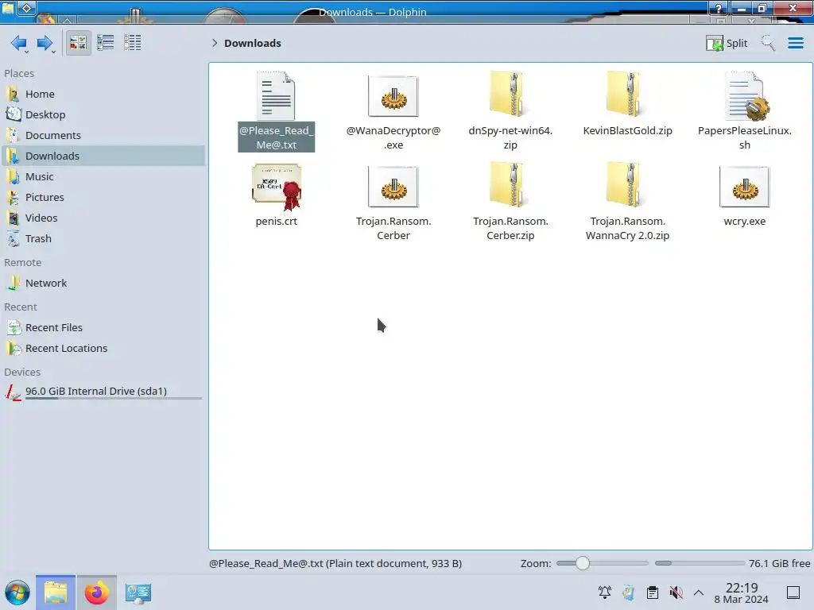Open the system settings taskbar icon
Screen dimensions: 814x610
pos(138,593)
